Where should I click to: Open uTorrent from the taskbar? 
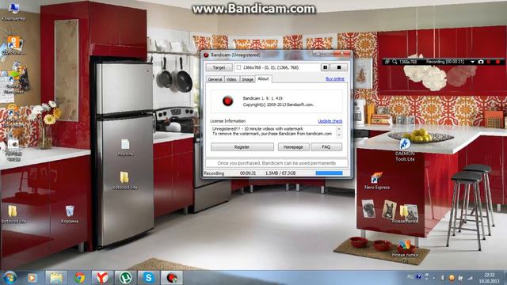click(x=125, y=278)
